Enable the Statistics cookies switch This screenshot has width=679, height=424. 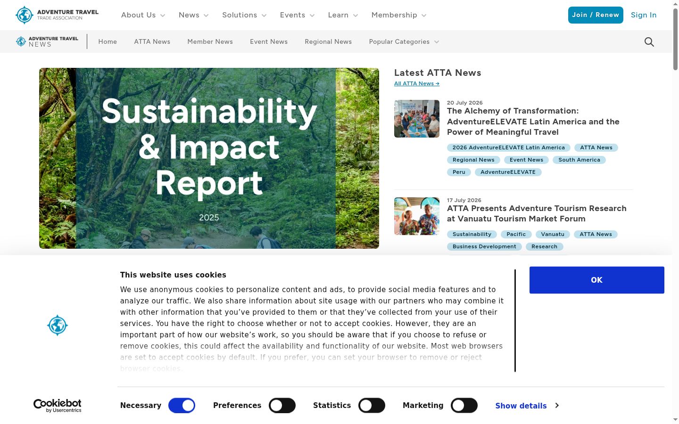tap(372, 405)
